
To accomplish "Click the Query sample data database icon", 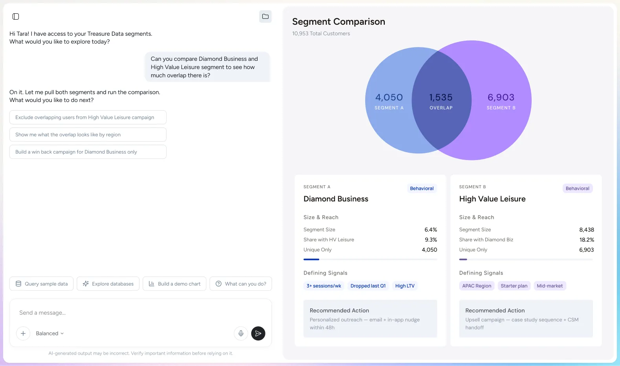I will pyautogui.click(x=18, y=284).
